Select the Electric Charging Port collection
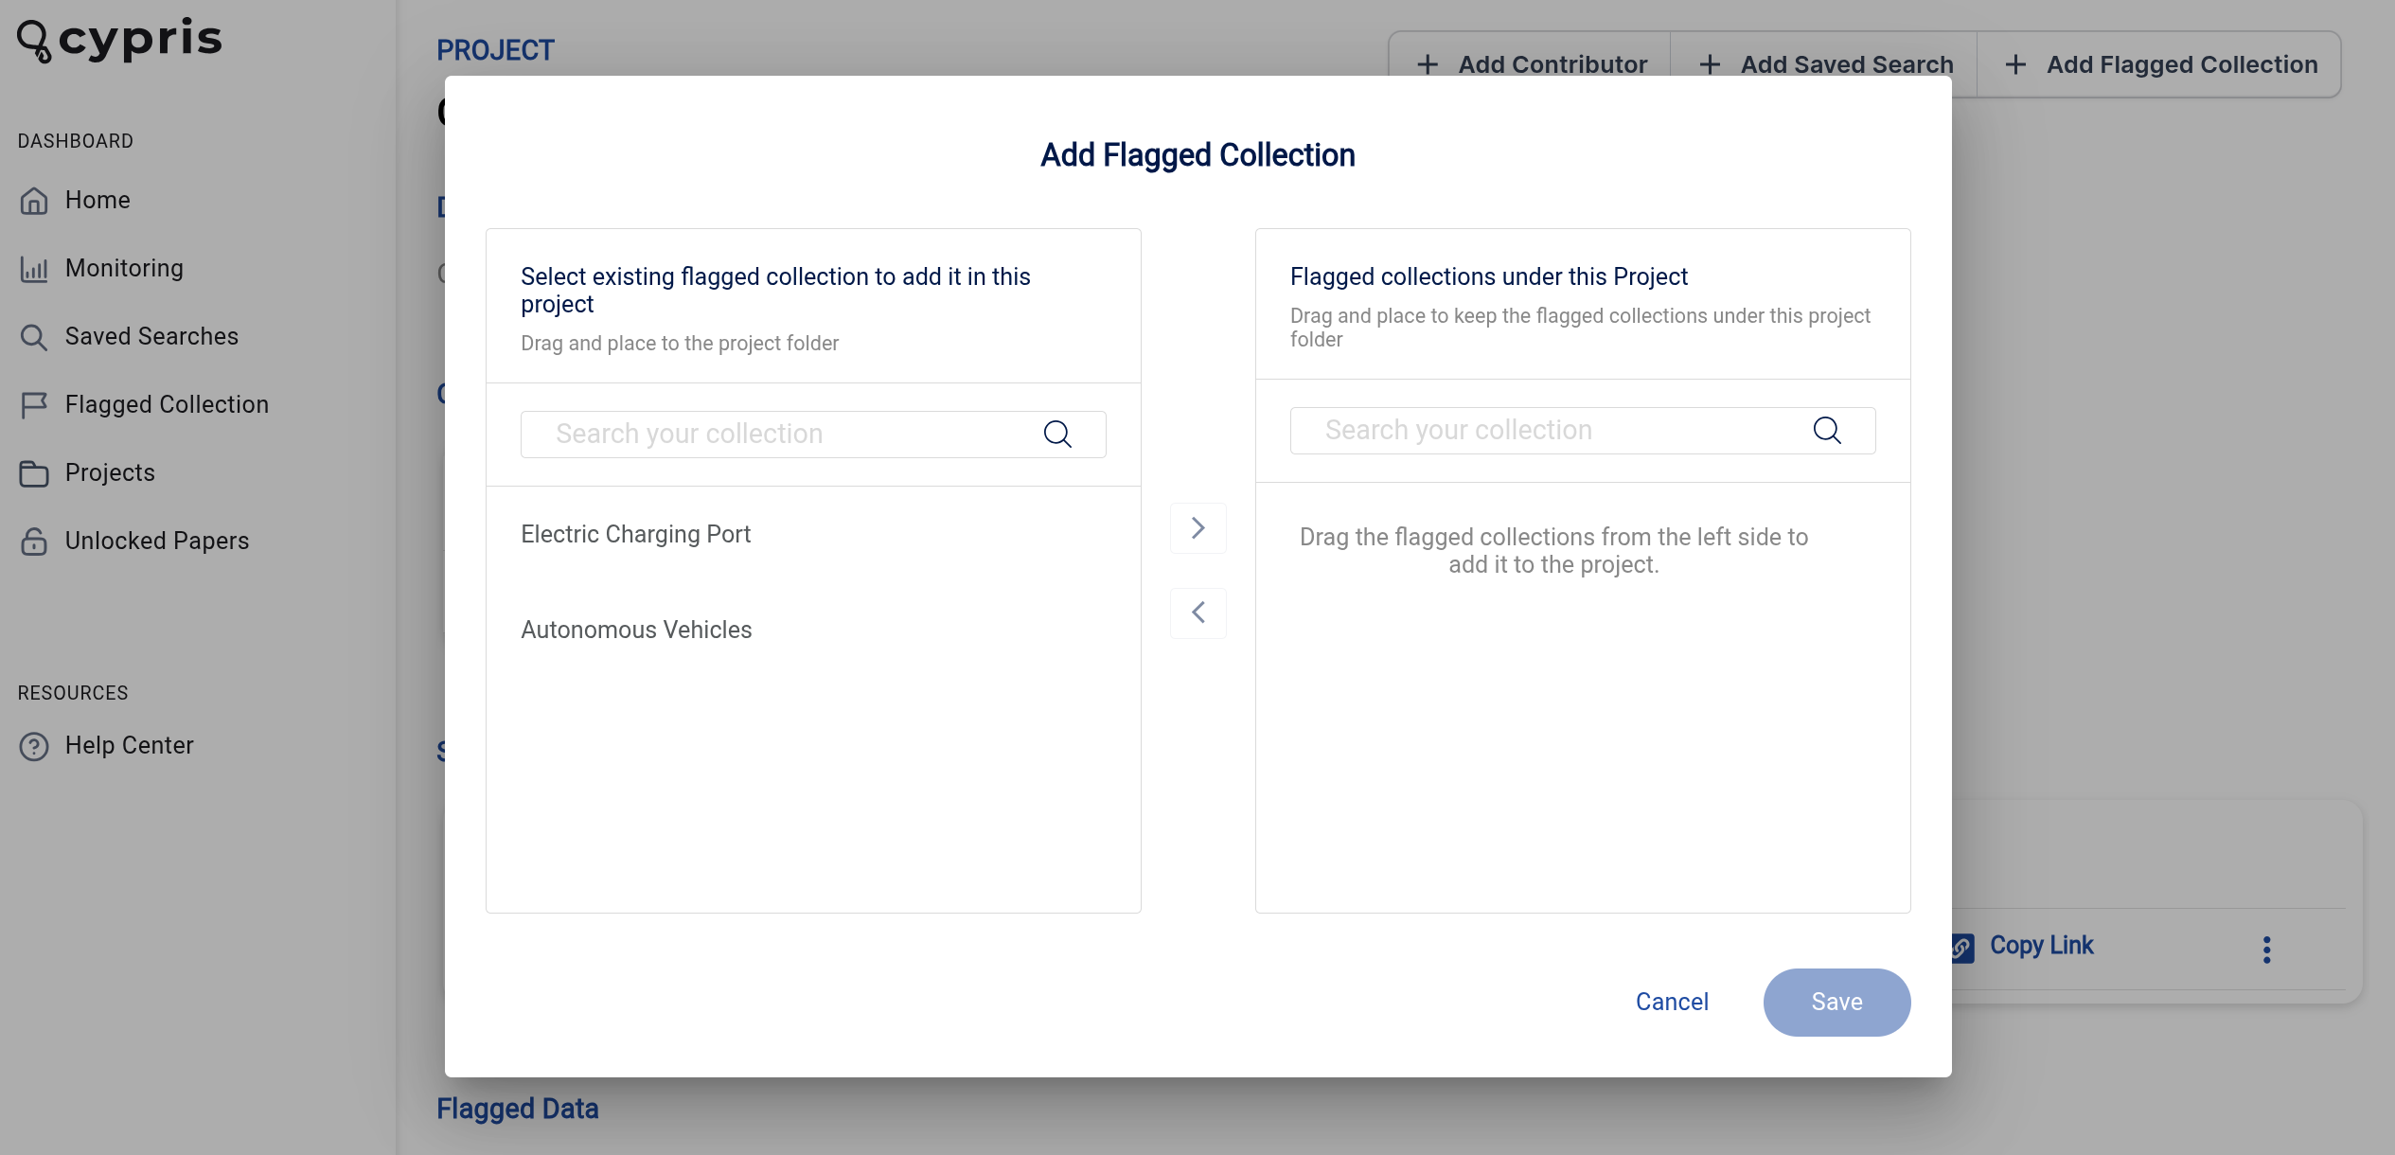The image size is (2395, 1155). [x=635, y=534]
